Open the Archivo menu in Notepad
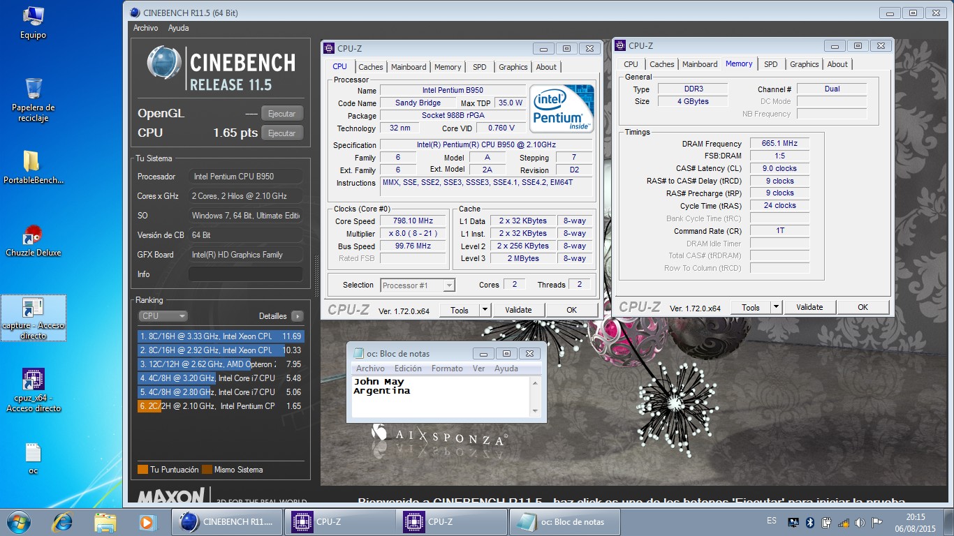Screen dimensions: 954x536 point(370,368)
